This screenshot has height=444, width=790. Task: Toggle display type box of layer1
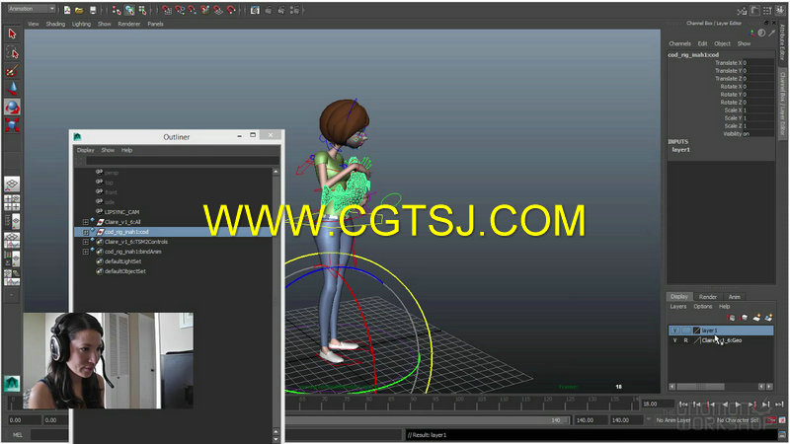coord(685,331)
